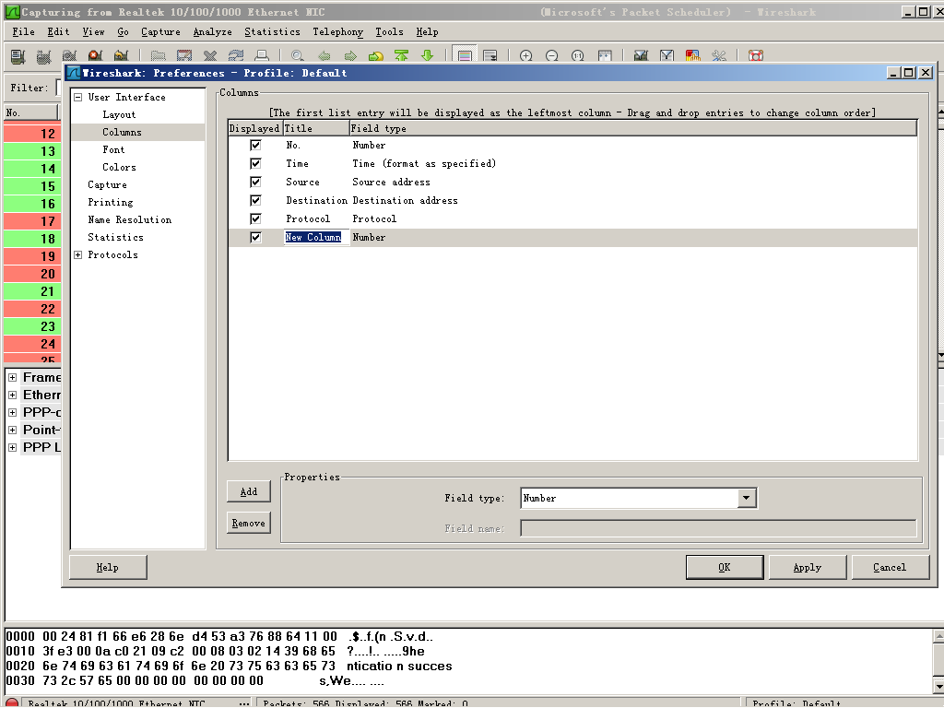Expand the Protocols tree node
Viewport: 944px width, 708px height.
point(78,254)
